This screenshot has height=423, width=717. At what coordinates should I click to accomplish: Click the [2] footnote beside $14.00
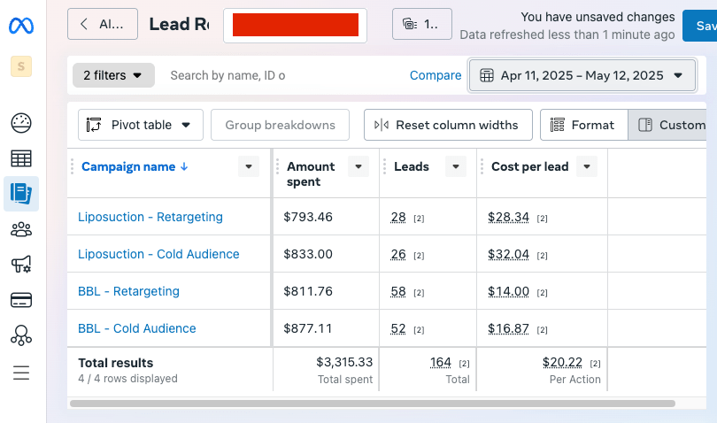pyautogui.click(x=543, y=293)
